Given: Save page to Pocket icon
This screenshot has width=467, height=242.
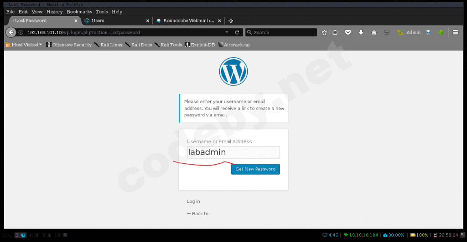Looking at the screenshot, I should 348,32.
